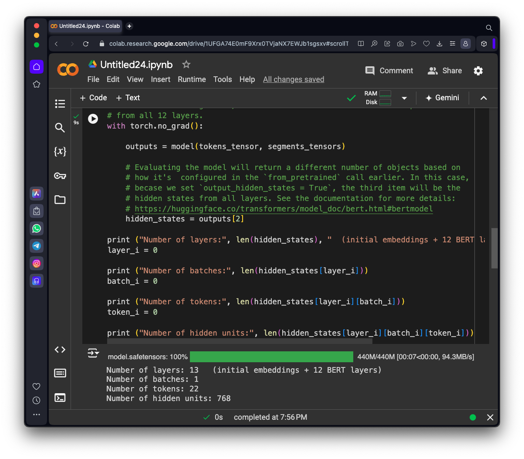
Task: Toggle cell output view options icon
Action: point(93,353)
